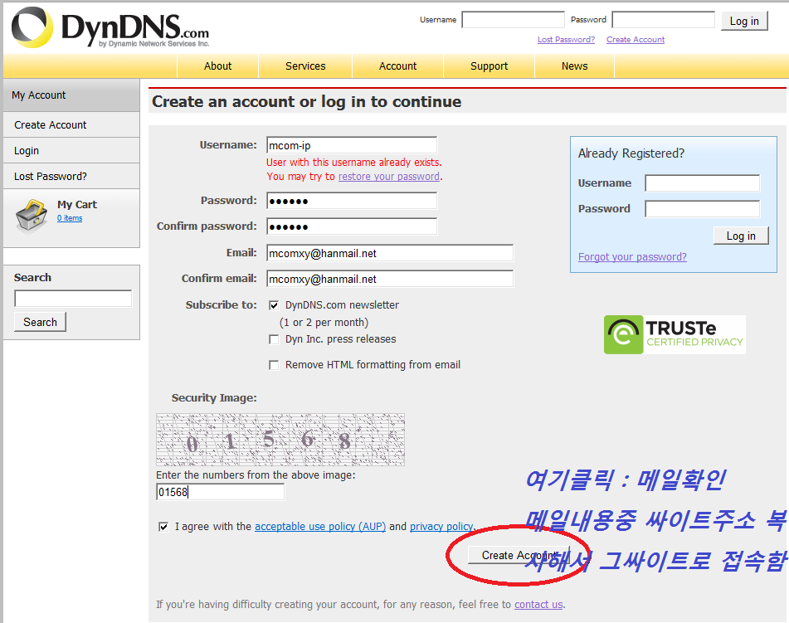Click the DynDNS.com logo
789x623 pixels.
tap(110, 27)
